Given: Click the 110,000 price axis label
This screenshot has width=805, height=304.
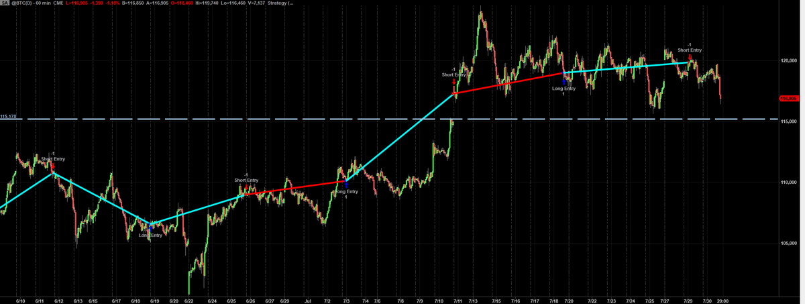Looking at the screenshot, I should coord(788,182).
